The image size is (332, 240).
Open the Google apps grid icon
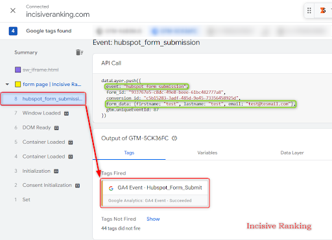pos(309,10)
